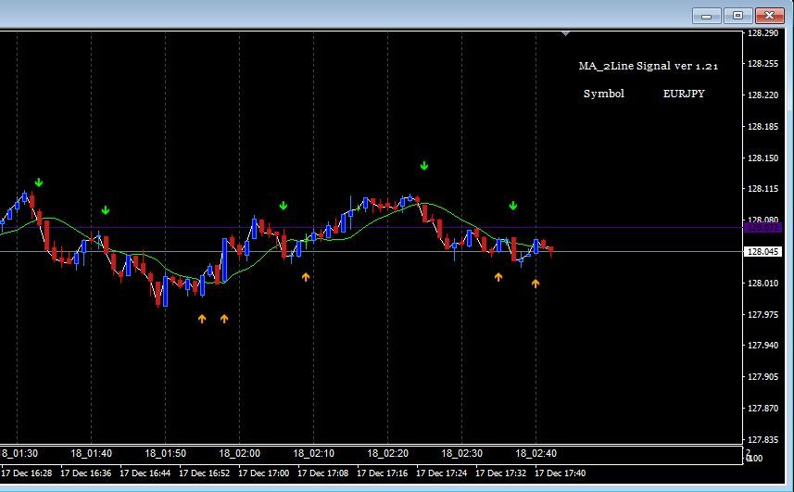Viewport: 794px width, 492px height.
Task: Click the rightmost orange up arrow signal
Action: pyautogui.click(x=536, y=284)
